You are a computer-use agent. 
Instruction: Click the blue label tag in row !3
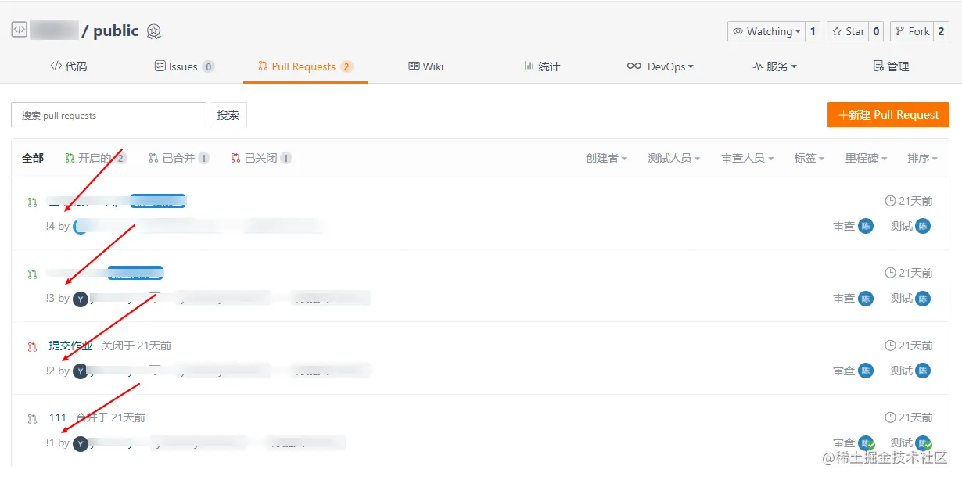[135, 273]
